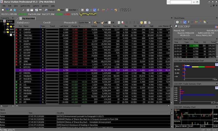Click the blue clock icon in the main toolbar
This screenshot has height=131, width=218.
click(x=87, y=10)
